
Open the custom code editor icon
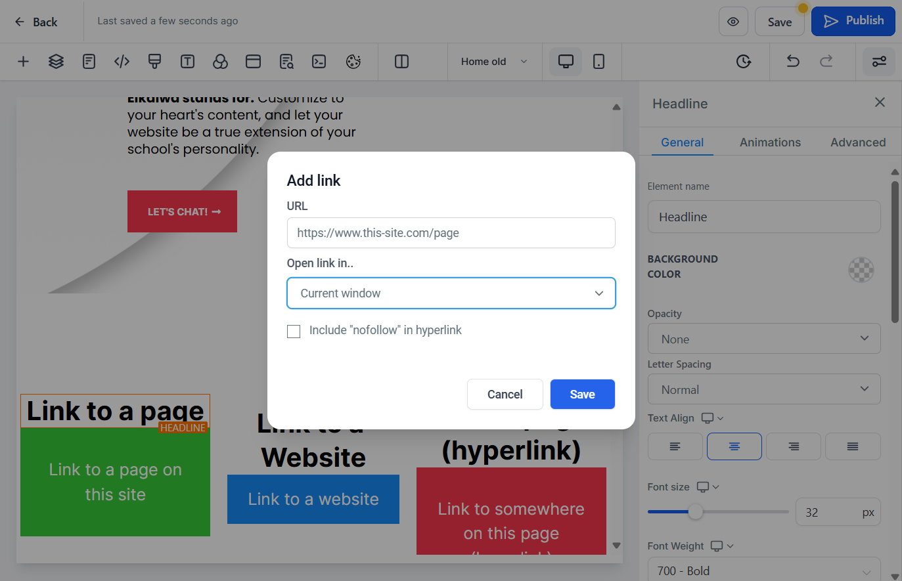(x=122, y=62)
